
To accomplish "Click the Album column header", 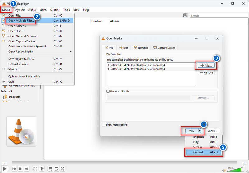I will click(x=114, y=21).
